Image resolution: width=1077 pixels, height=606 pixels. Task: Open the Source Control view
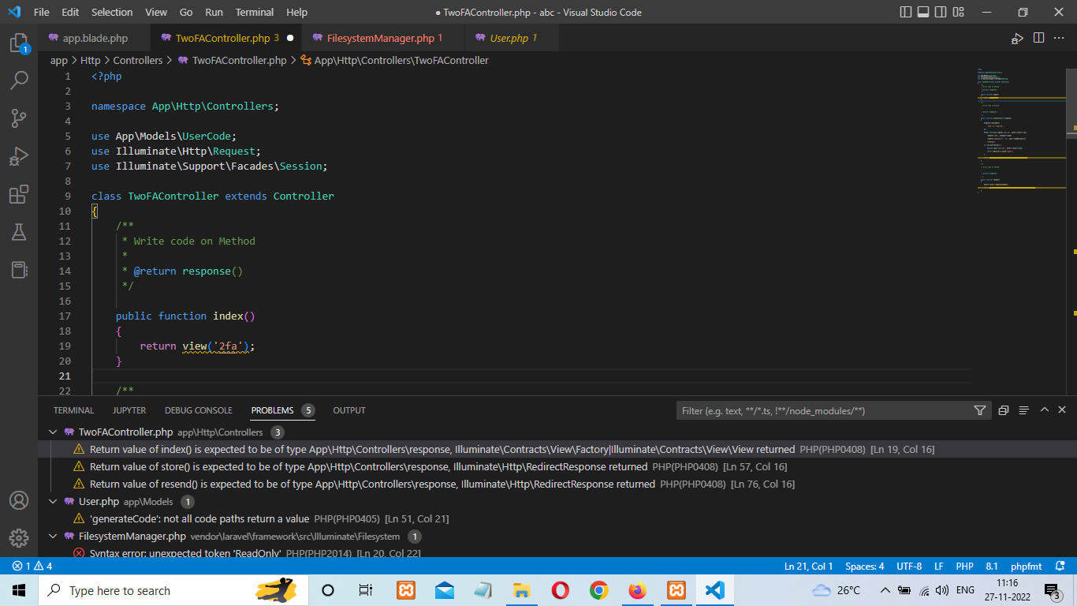pos(19,118)
